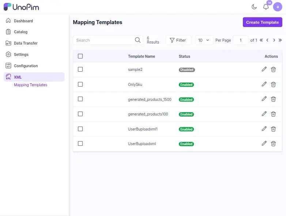Delete the UserBuploadxml template
286x216 pixels.
273,144
